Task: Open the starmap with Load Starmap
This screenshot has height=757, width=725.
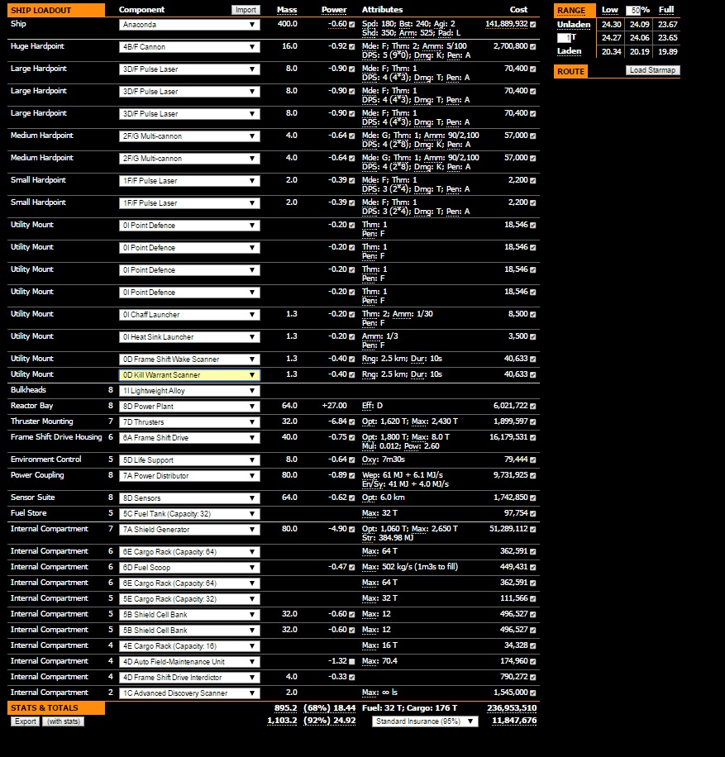Action: pos(652,70)
